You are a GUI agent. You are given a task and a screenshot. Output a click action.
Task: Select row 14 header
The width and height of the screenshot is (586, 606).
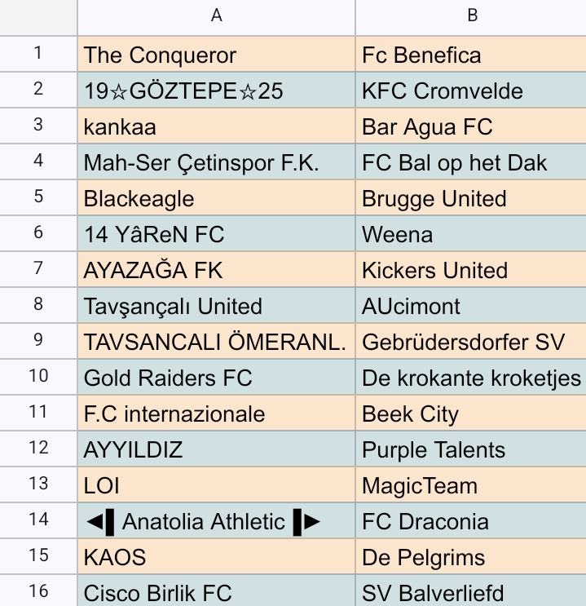[38, 520]
